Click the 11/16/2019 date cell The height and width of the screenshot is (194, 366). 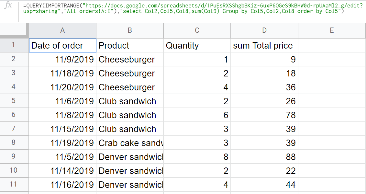point(62,185)
